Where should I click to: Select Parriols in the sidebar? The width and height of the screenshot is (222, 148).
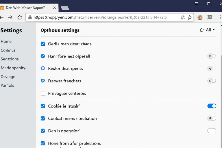coord(7,85)
